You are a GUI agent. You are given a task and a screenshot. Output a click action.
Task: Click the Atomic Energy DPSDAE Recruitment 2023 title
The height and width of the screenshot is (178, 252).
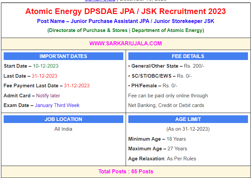pos(126,11)
